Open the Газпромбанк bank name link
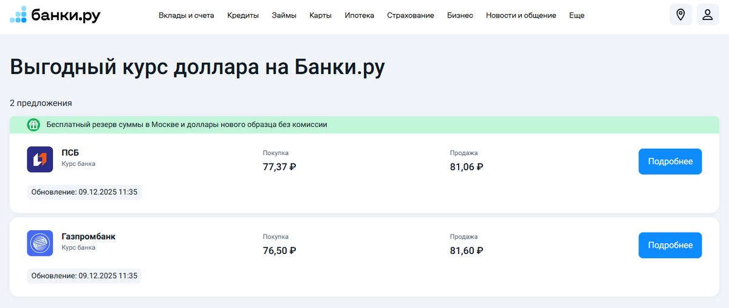Image resolution: width=729 pixels, height=308 pixels. pos(89,236)
